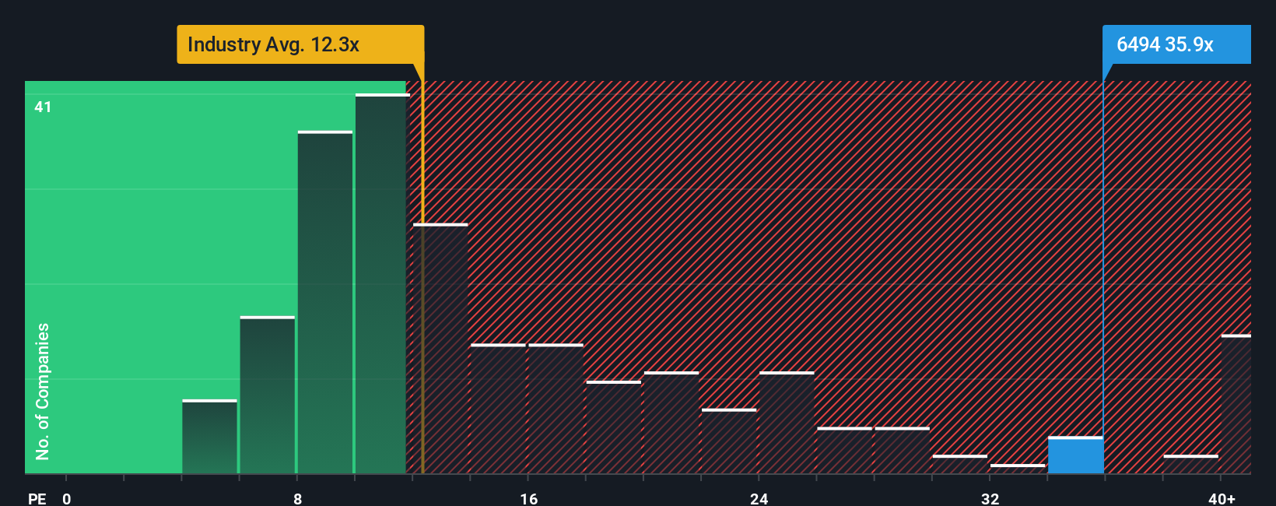Click the second-tallest bar at PE 8 to 10
Viewport: 1276px width, 506px height.
pyautogui.click(x=325, y=302)
